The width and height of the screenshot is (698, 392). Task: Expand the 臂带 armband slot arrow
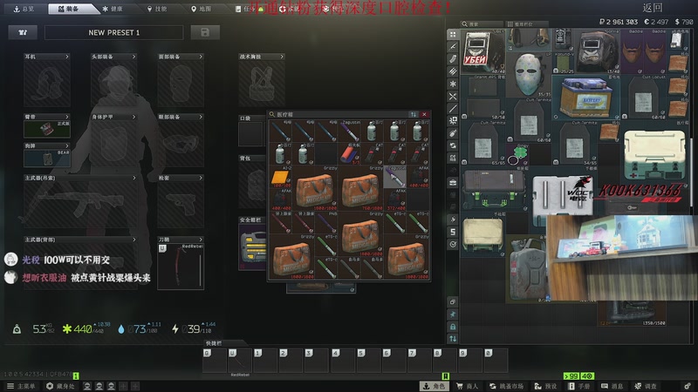67,117
